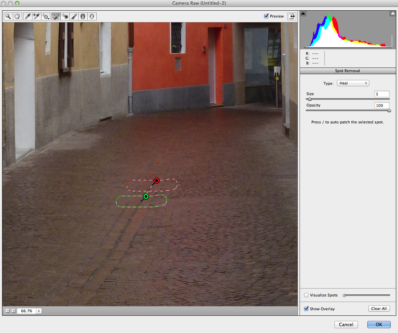398x333 pixels.
Task: Click the Opacity slider handle
Action: [389, 111]
